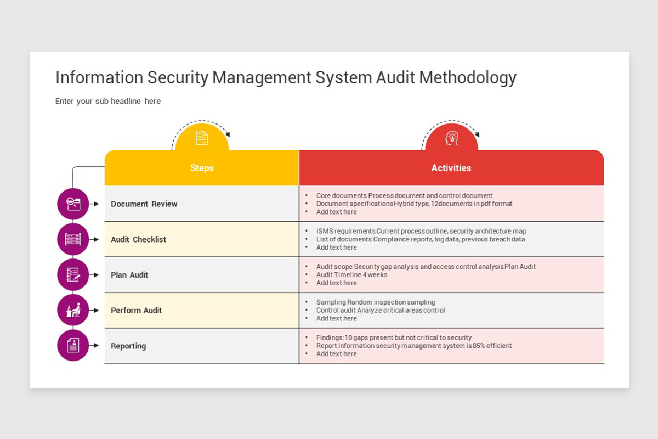Select the Audit Checklist purple icon
This screenshot has height=439, width=658.
click(73, 239)
